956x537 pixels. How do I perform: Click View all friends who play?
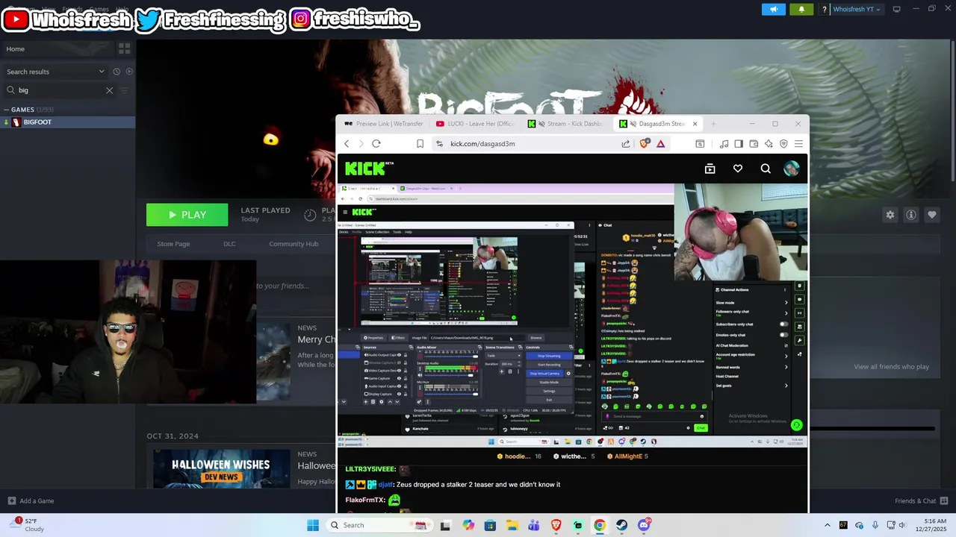click(x=891, y=367)
